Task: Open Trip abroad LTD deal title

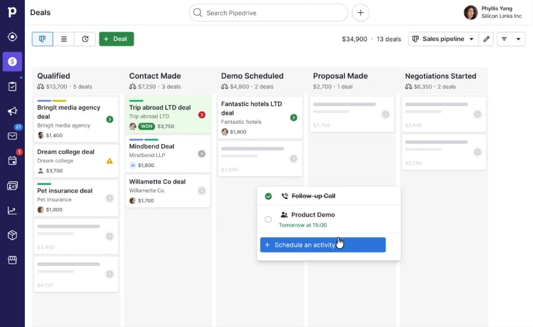Action: point(160,107)
